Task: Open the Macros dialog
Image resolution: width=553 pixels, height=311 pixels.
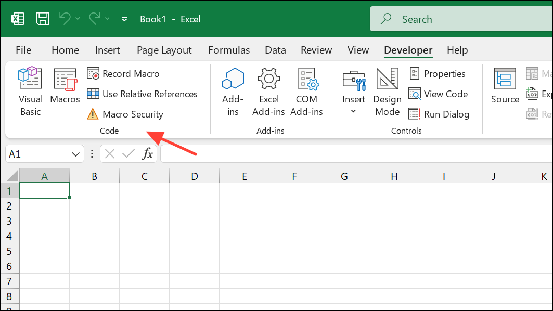Action: point(65,86)
